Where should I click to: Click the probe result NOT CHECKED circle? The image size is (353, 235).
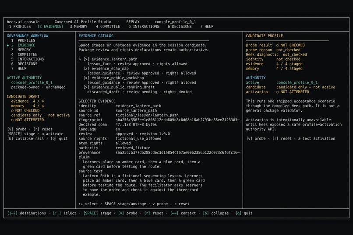[x=278, y=45]
